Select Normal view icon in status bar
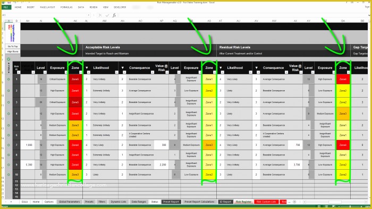This screenshot has height=209, width=372. coord(319,207)
